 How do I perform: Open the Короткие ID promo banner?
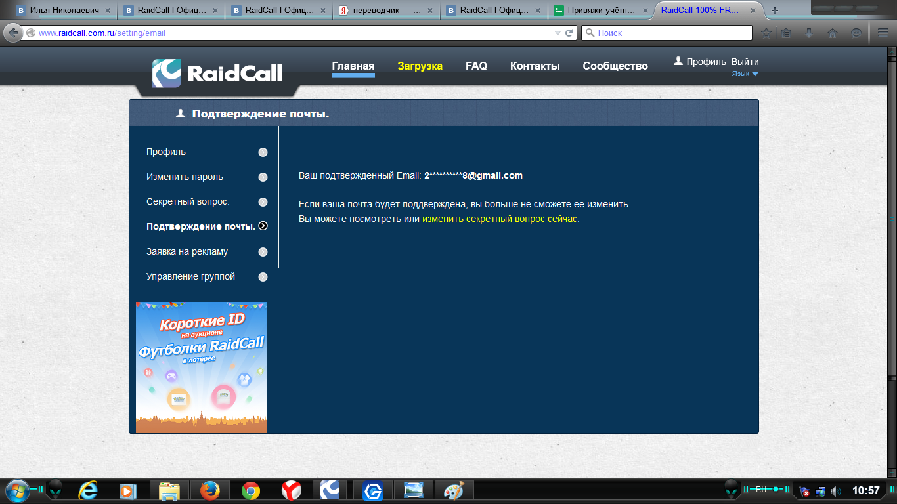[x=202, y=367]
